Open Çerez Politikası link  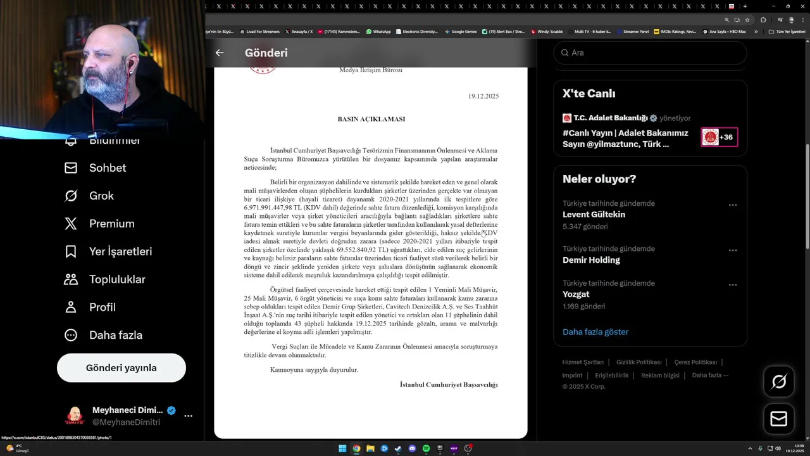(x=695, y=362)
